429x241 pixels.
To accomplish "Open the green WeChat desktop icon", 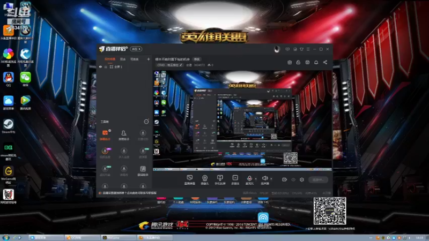I will 25,79.
